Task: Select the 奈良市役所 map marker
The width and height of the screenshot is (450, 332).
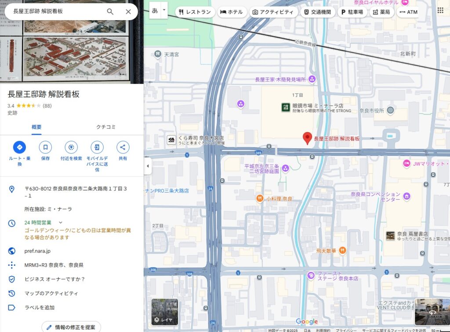Action: [390, 110]
